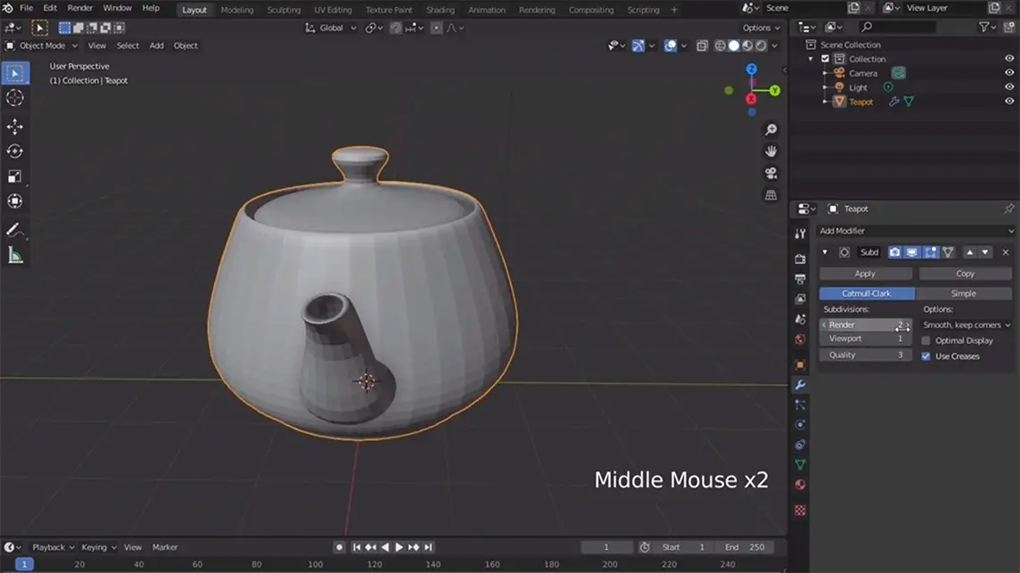The image size is (1020, 573).
Task: Select the Rotate tool
Action: tap(15, 151)
